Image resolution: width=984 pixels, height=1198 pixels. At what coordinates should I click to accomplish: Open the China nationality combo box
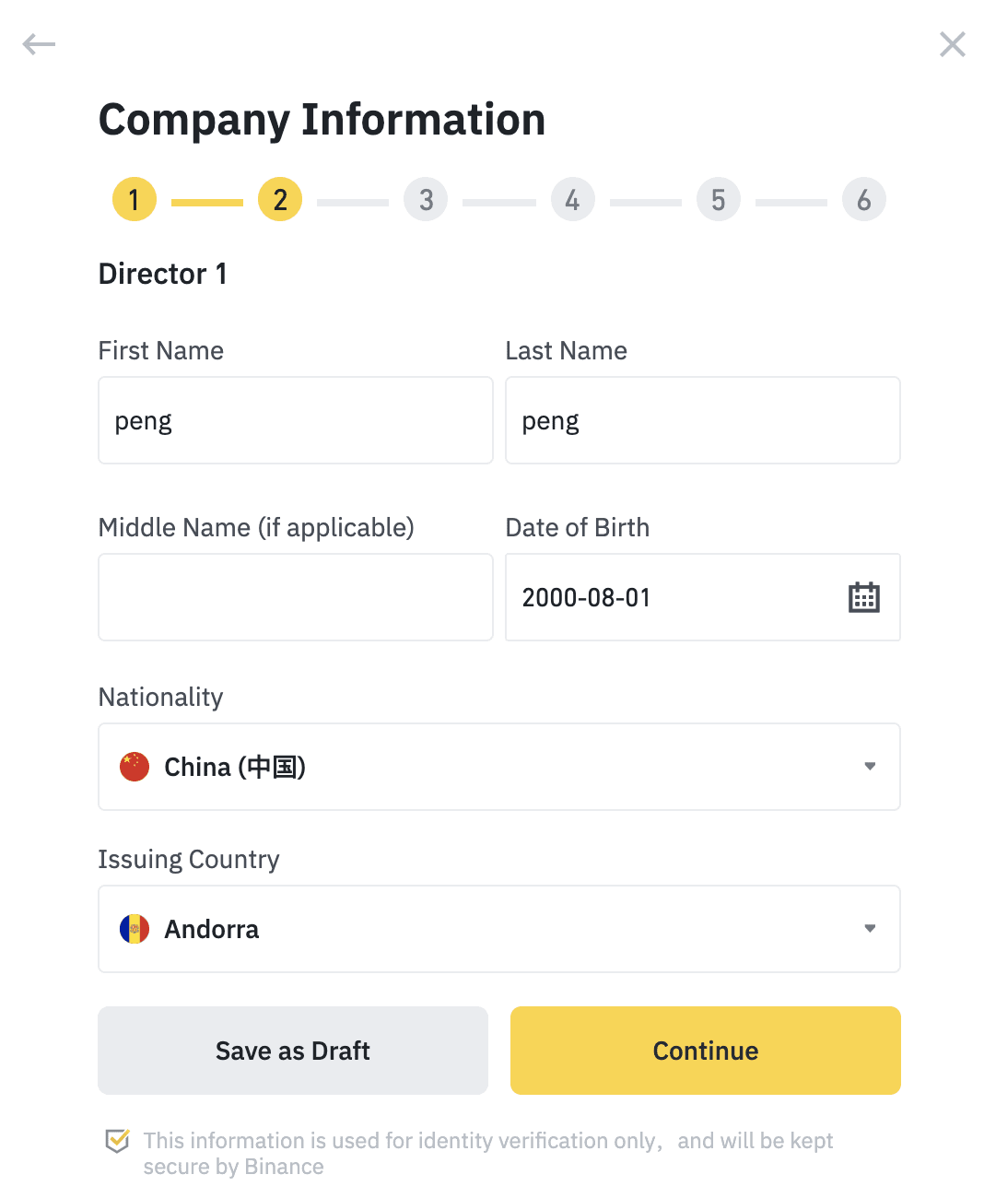click(x=499, y=767)
